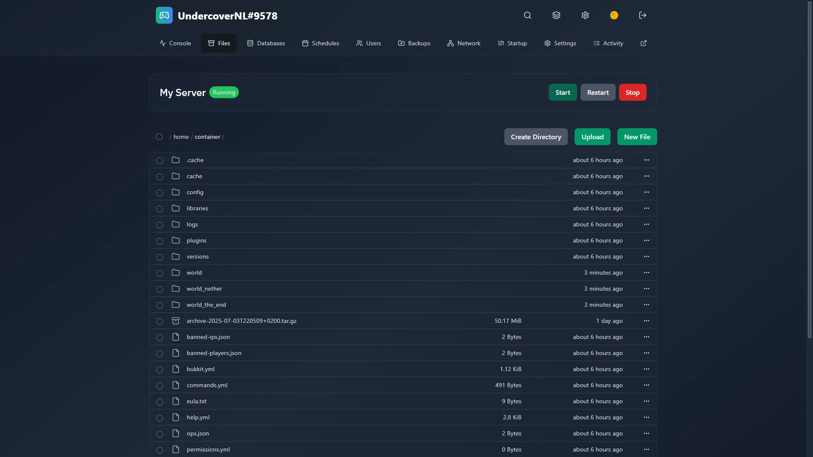Expand actions menu for world_nether

tap(646, 289)
